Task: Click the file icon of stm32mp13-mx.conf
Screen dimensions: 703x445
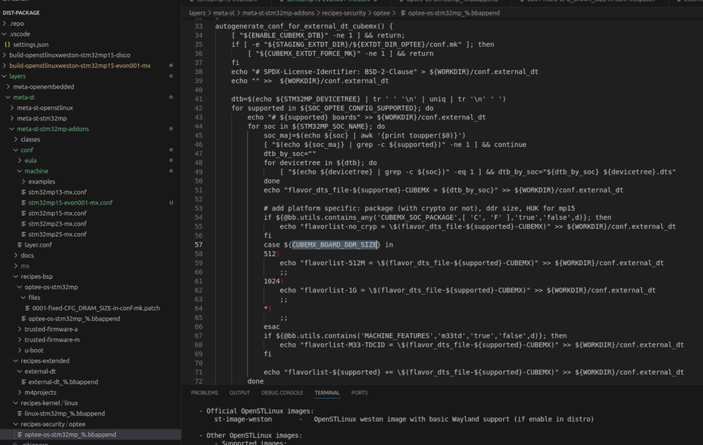Action: pyautogui.click(x=24, y=192)
